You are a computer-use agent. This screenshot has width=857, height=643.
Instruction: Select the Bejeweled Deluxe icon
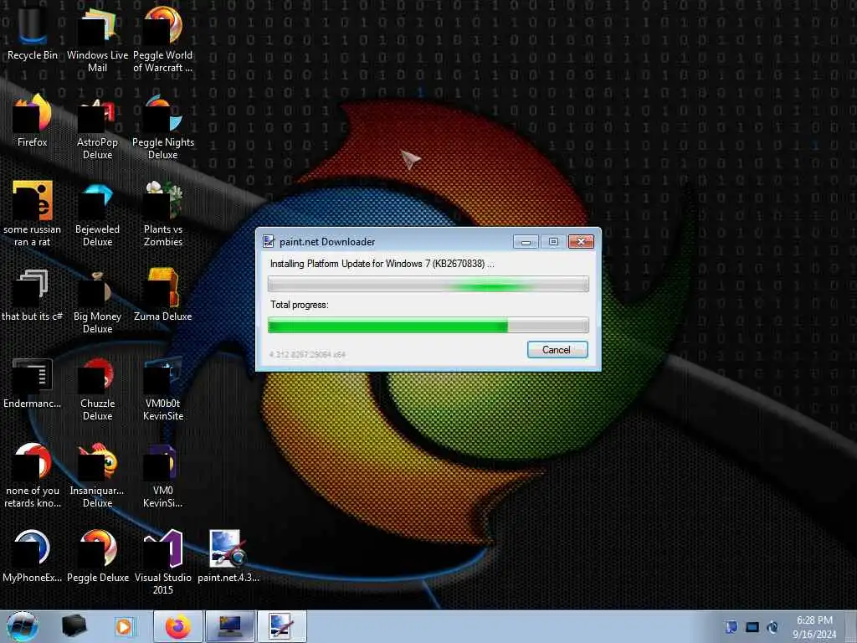pos(97,213)
